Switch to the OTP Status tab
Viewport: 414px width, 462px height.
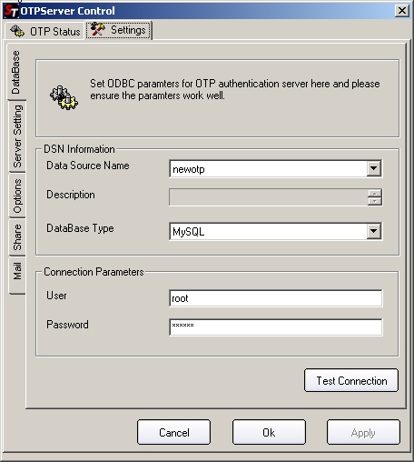pos(44,31)
